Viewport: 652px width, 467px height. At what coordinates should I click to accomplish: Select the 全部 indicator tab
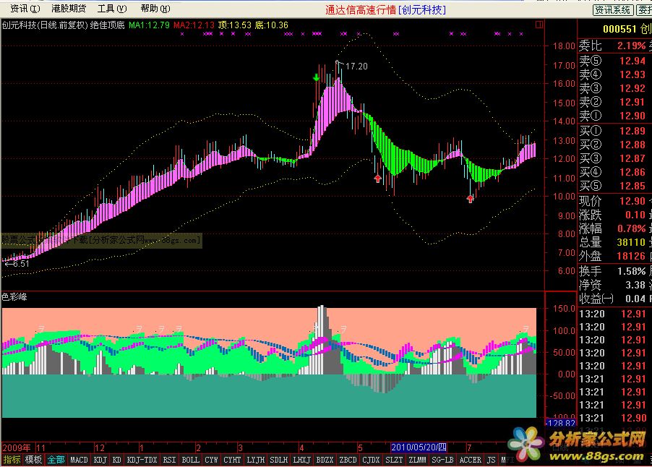tap(56, 460)
